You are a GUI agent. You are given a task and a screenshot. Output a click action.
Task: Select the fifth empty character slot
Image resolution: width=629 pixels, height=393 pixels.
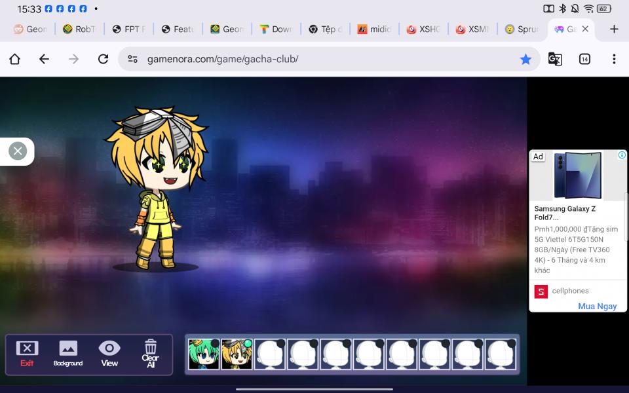402,354
